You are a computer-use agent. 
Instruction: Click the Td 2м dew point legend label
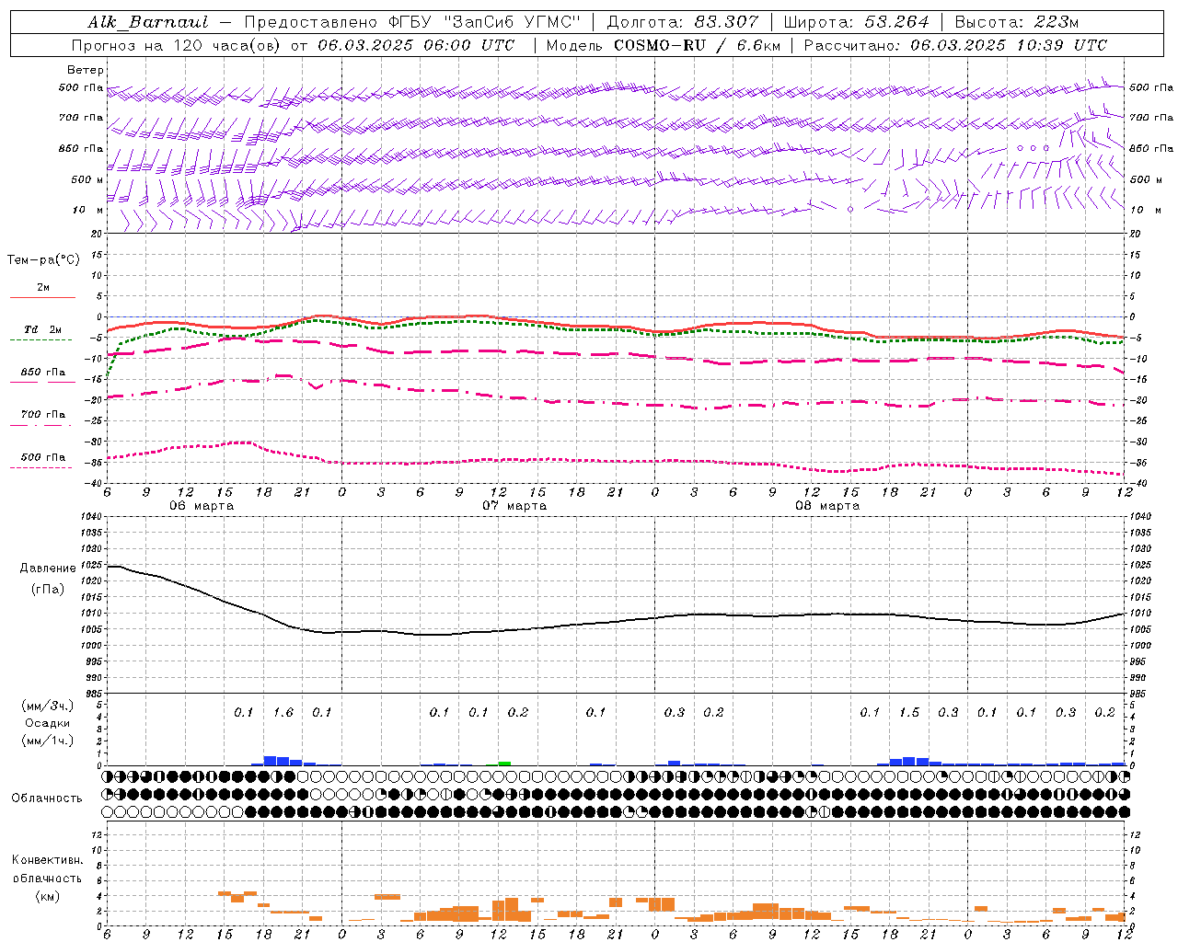(42, 329)
